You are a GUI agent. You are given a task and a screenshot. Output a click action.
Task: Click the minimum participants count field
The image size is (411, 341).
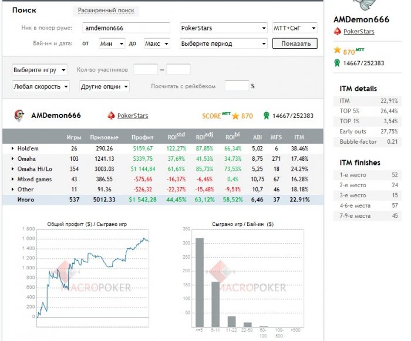coord(146,70)
